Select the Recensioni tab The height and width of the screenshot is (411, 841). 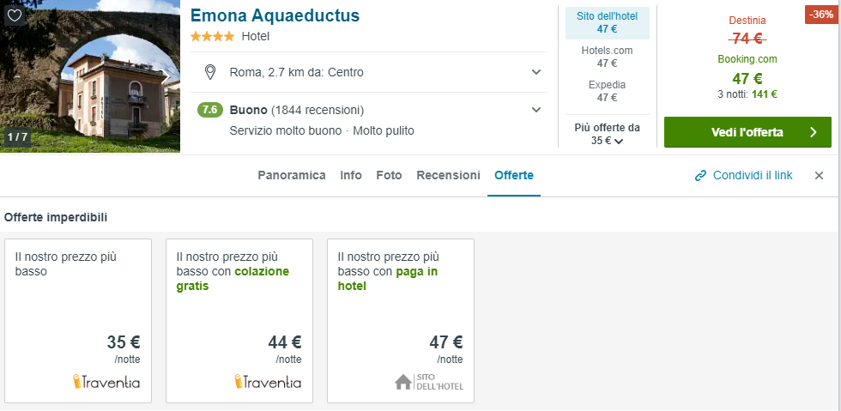448,175
